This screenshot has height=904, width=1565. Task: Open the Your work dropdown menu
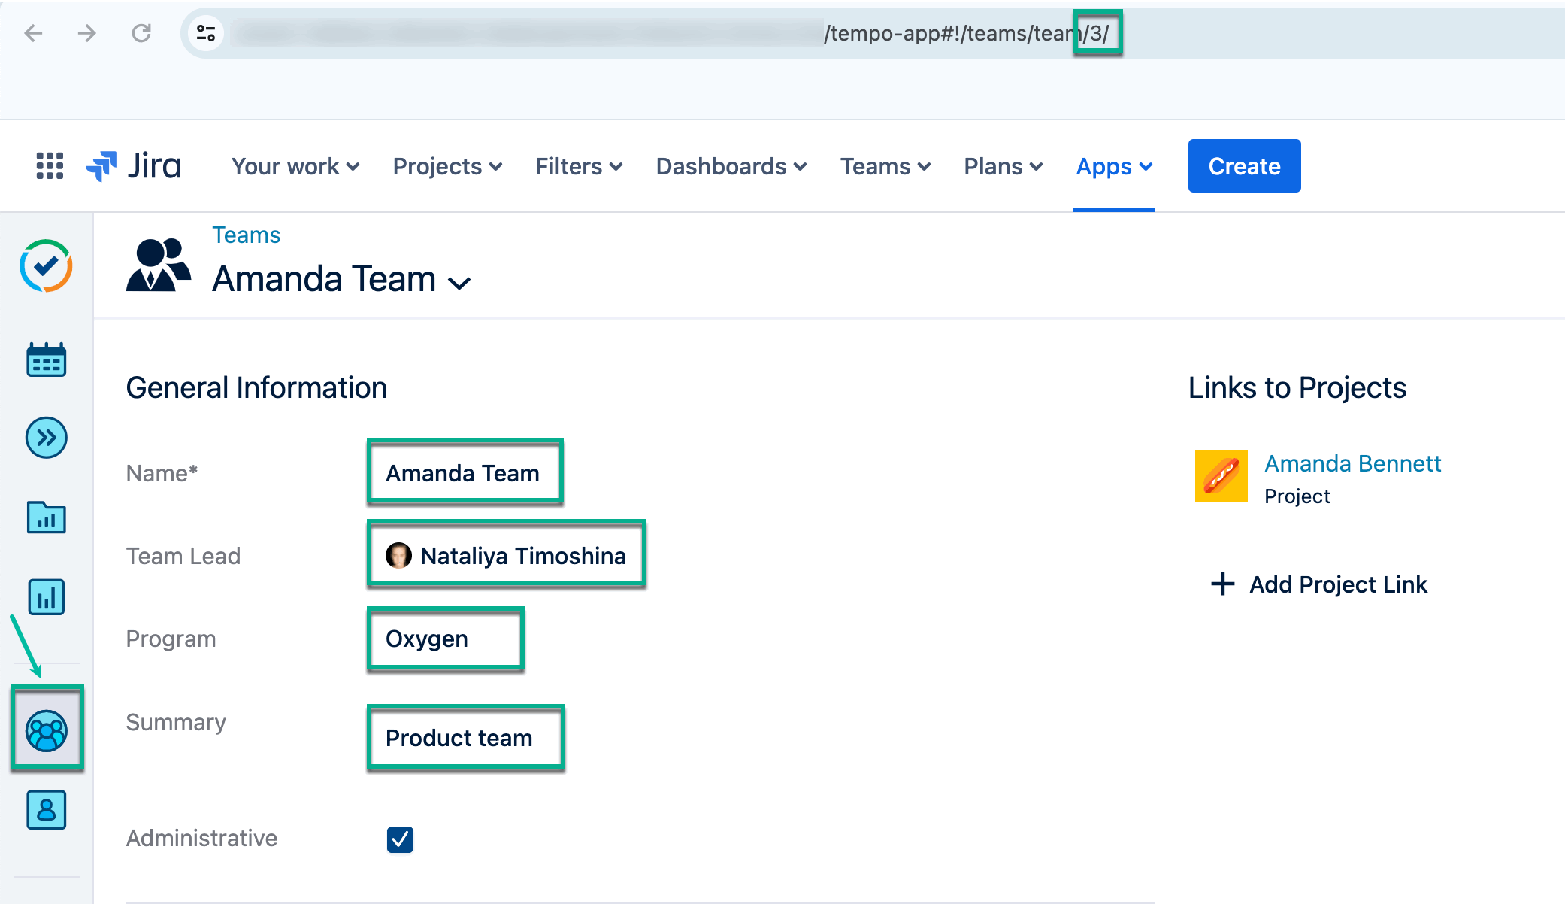(295, 166)
